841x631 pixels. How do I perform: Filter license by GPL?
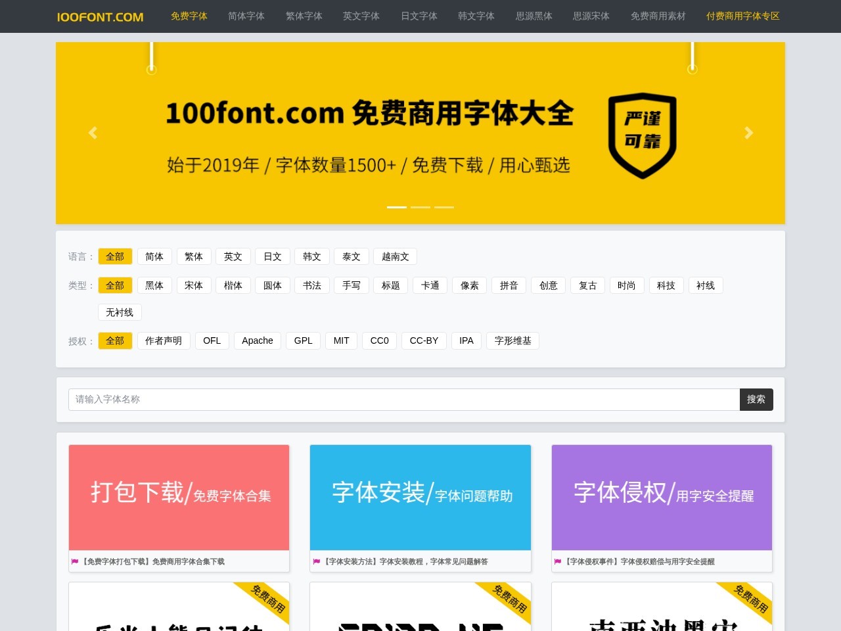point(304,340)
